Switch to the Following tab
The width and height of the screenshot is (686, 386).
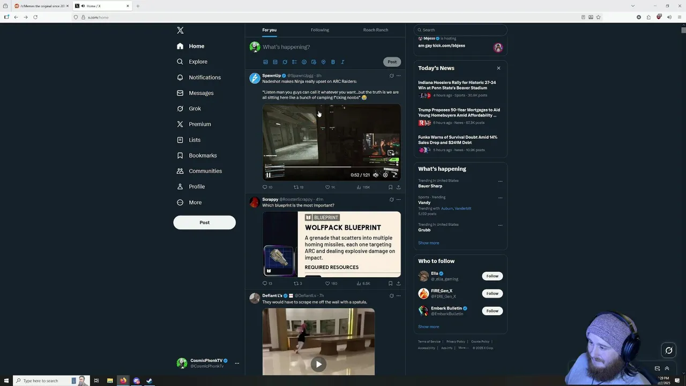click(x=320, y=30)
